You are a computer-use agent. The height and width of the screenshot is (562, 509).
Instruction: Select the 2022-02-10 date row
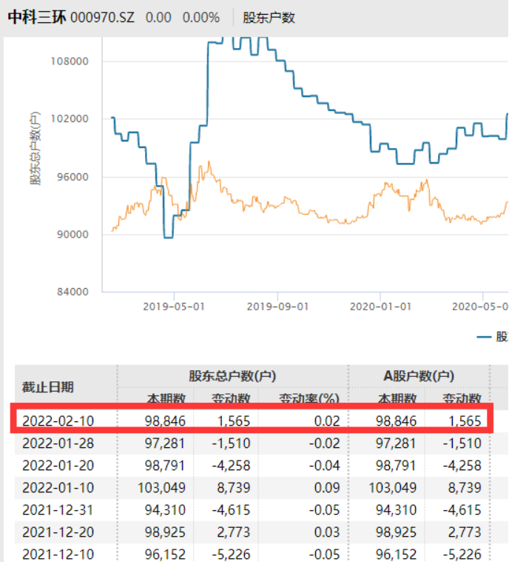(58, 421)
